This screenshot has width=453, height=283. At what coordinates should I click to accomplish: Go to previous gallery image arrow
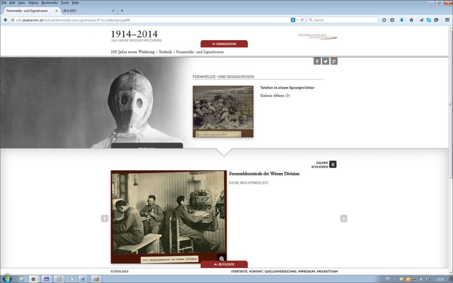(105, 218)
